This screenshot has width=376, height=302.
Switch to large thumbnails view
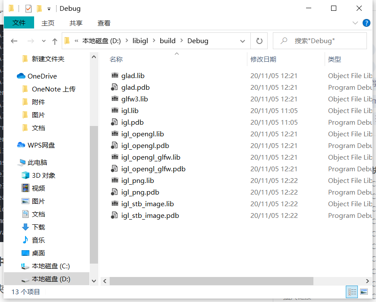[x=364, y=292]
